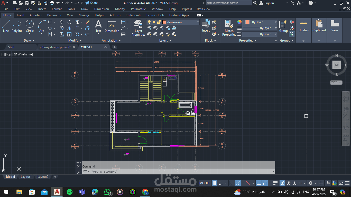Click the Mirror tool icon

69,28
